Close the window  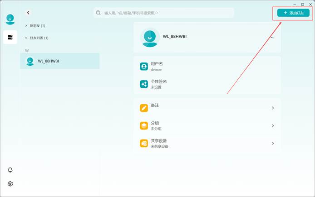tap(310, 4)
